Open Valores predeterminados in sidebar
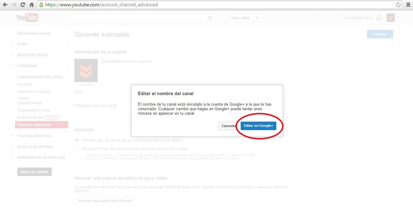413x211 pixels. 29,100
